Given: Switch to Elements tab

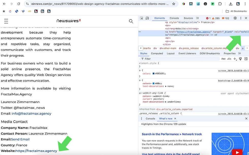Looking at the screenshot, I should (x=160, y=18).
